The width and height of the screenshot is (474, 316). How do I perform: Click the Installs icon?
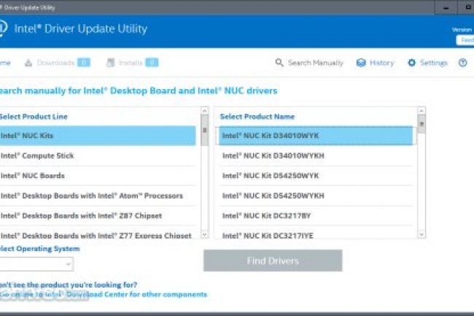pos(110,63)
